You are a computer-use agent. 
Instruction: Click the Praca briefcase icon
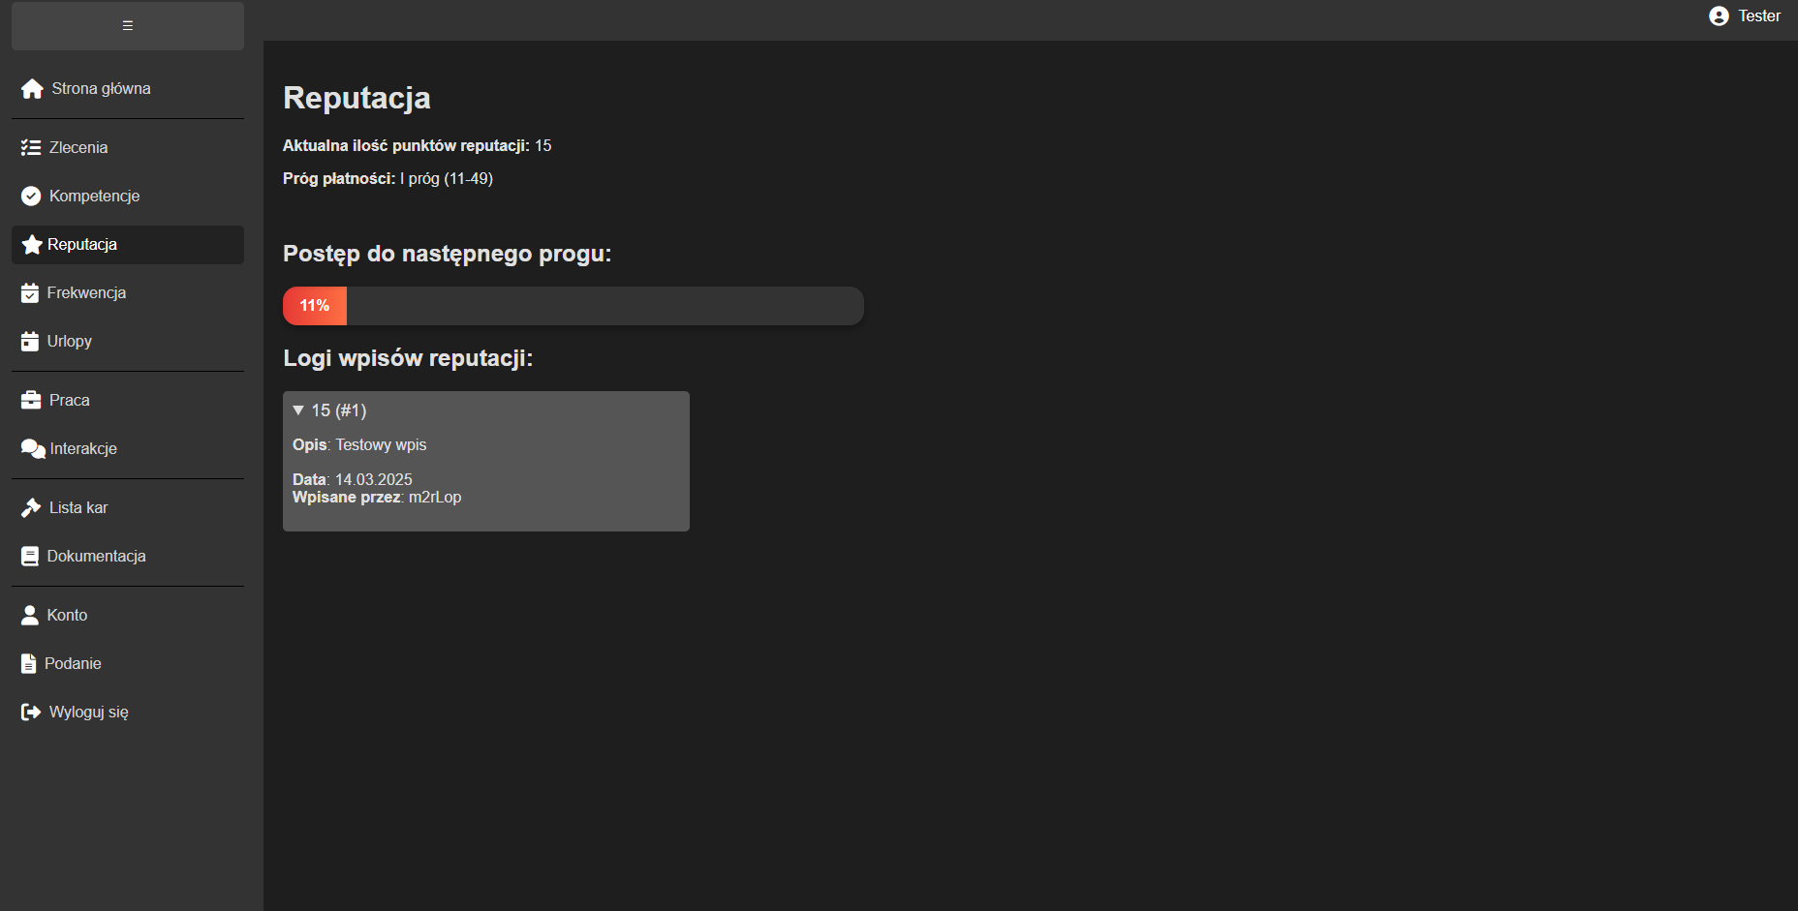31,401
